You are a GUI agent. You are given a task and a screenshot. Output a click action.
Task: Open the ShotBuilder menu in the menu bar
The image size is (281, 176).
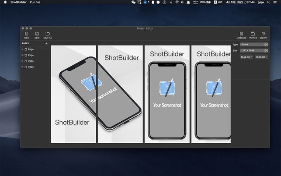pos(18,2)
